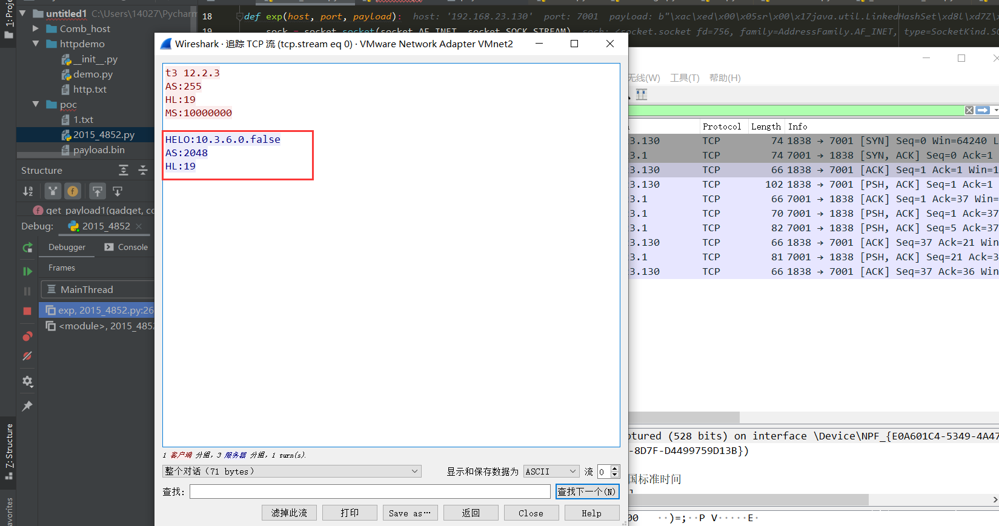Click the 查找下一个(N) button
Screen dimensions: 999x526
point(587,491)
